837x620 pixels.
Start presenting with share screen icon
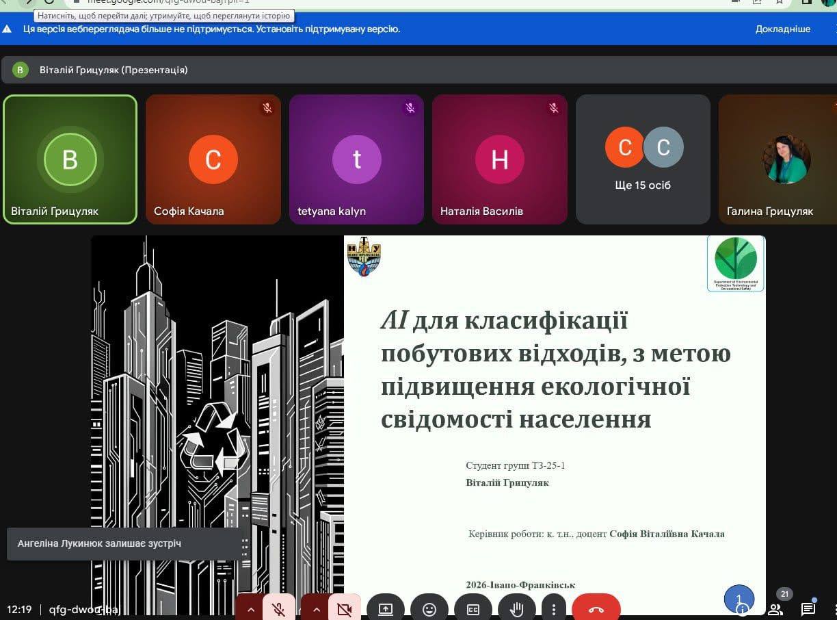[x=386, y=608]
